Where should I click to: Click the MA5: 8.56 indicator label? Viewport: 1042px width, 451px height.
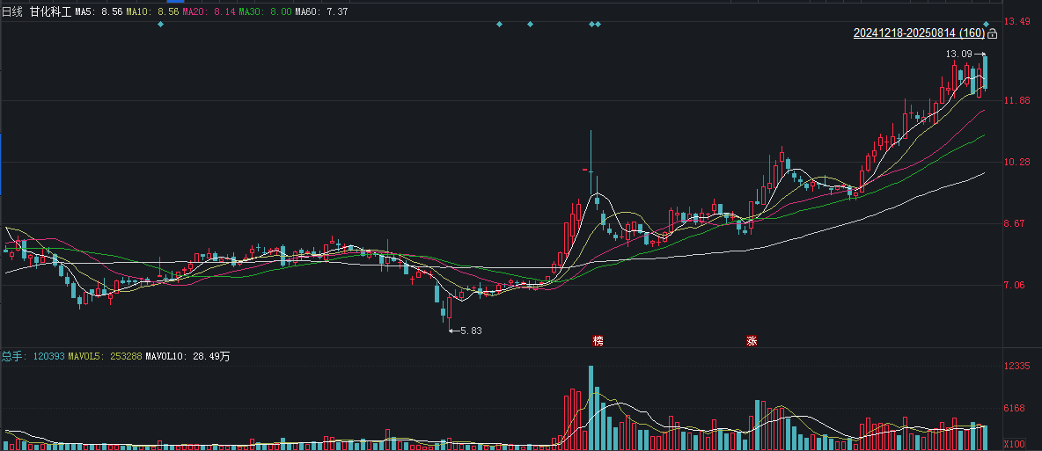point(99,12)
